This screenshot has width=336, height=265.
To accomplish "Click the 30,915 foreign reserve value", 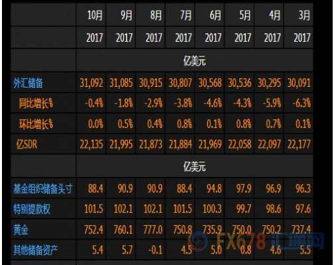I will pyautogui.click(x=150, y=83).
